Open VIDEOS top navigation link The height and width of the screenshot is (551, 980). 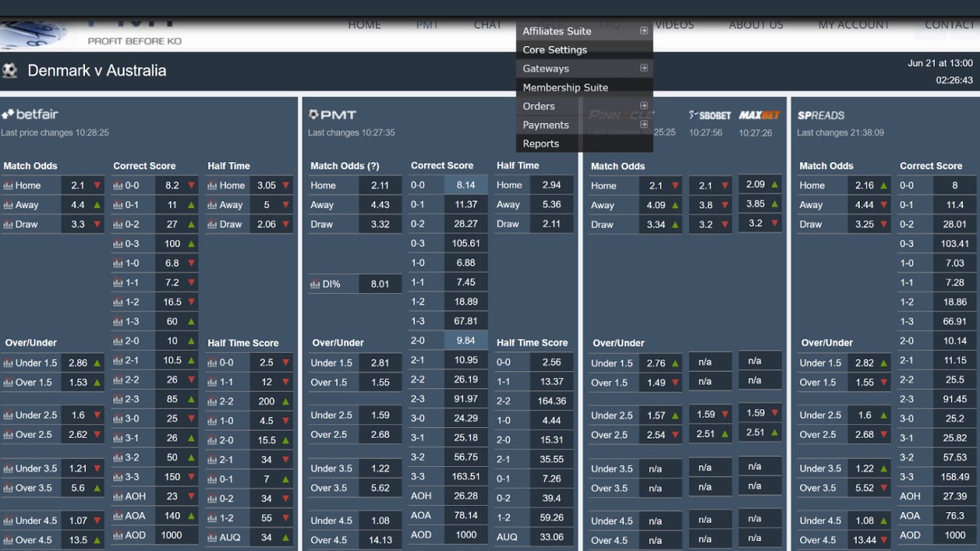pyautogui.click(x=675, y=24)
